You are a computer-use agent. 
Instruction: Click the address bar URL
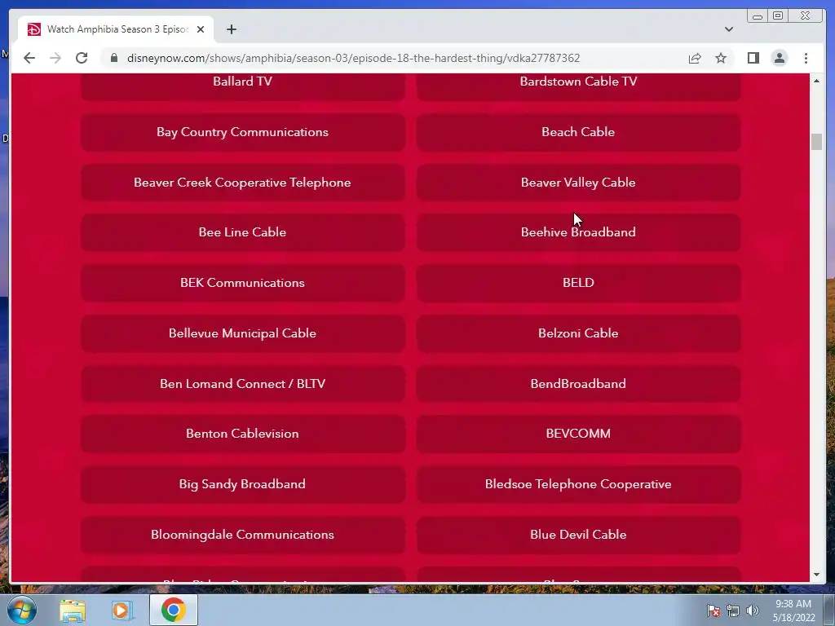(353, 58)
